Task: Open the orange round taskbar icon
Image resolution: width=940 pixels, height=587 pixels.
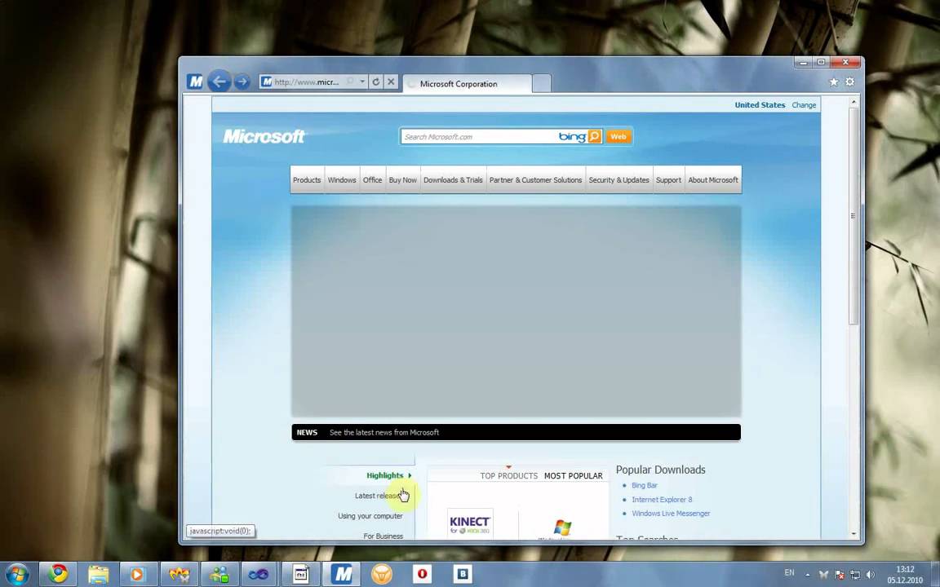Action: tap(381, 574)
